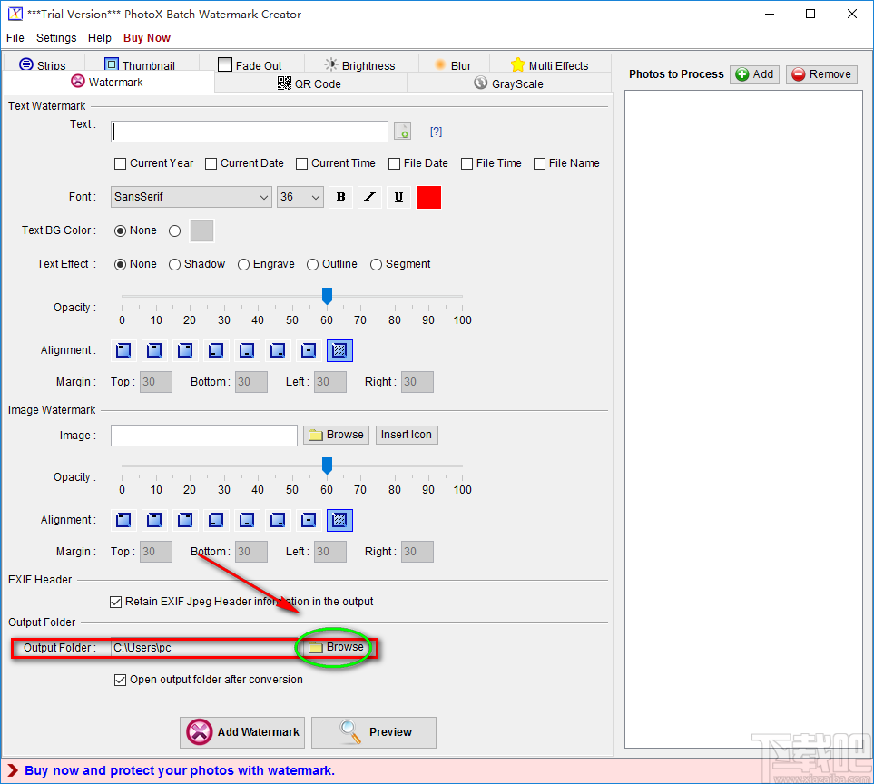Click the Preview button

coord(373,732)
